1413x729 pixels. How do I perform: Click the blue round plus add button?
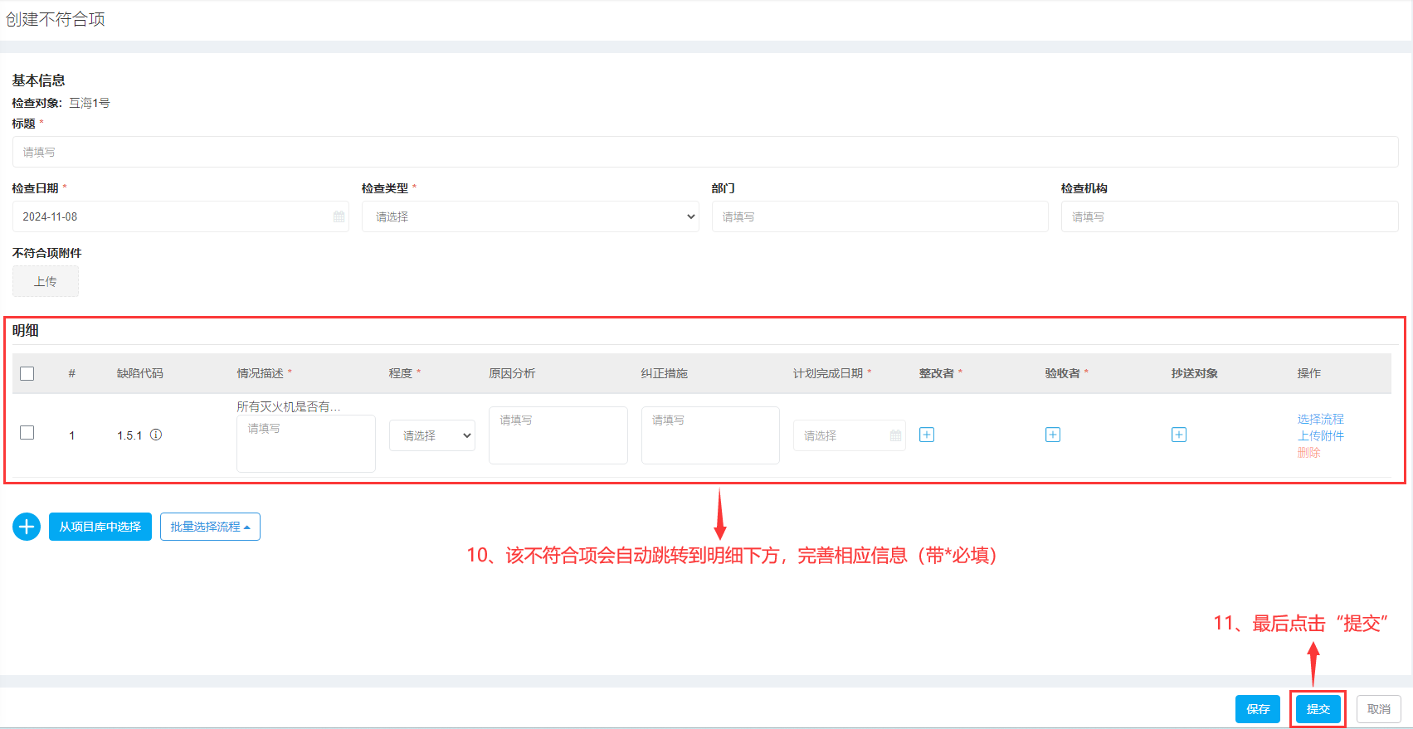[27, 527]
